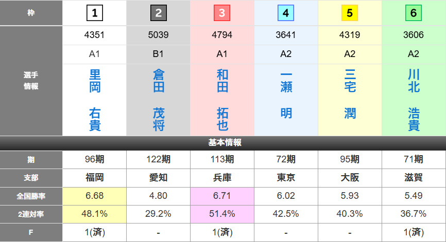Open racer 三宅潤 profile link
The image size is (446, 242).
[x=350, y=94]
